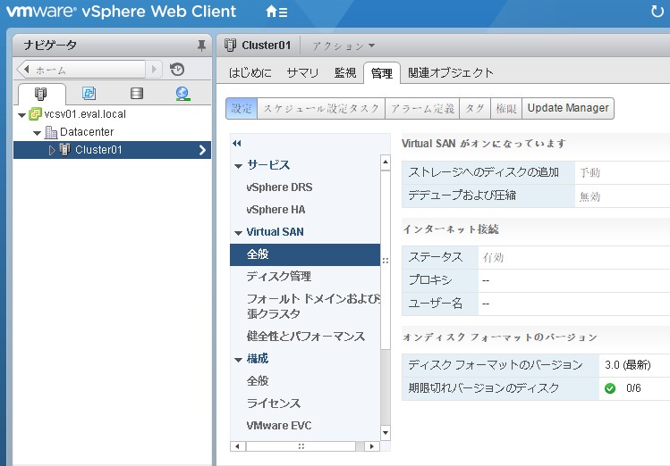Collapse the サービス section
Viewport: 670px width, 466px height.
click(x=239, y=166)
